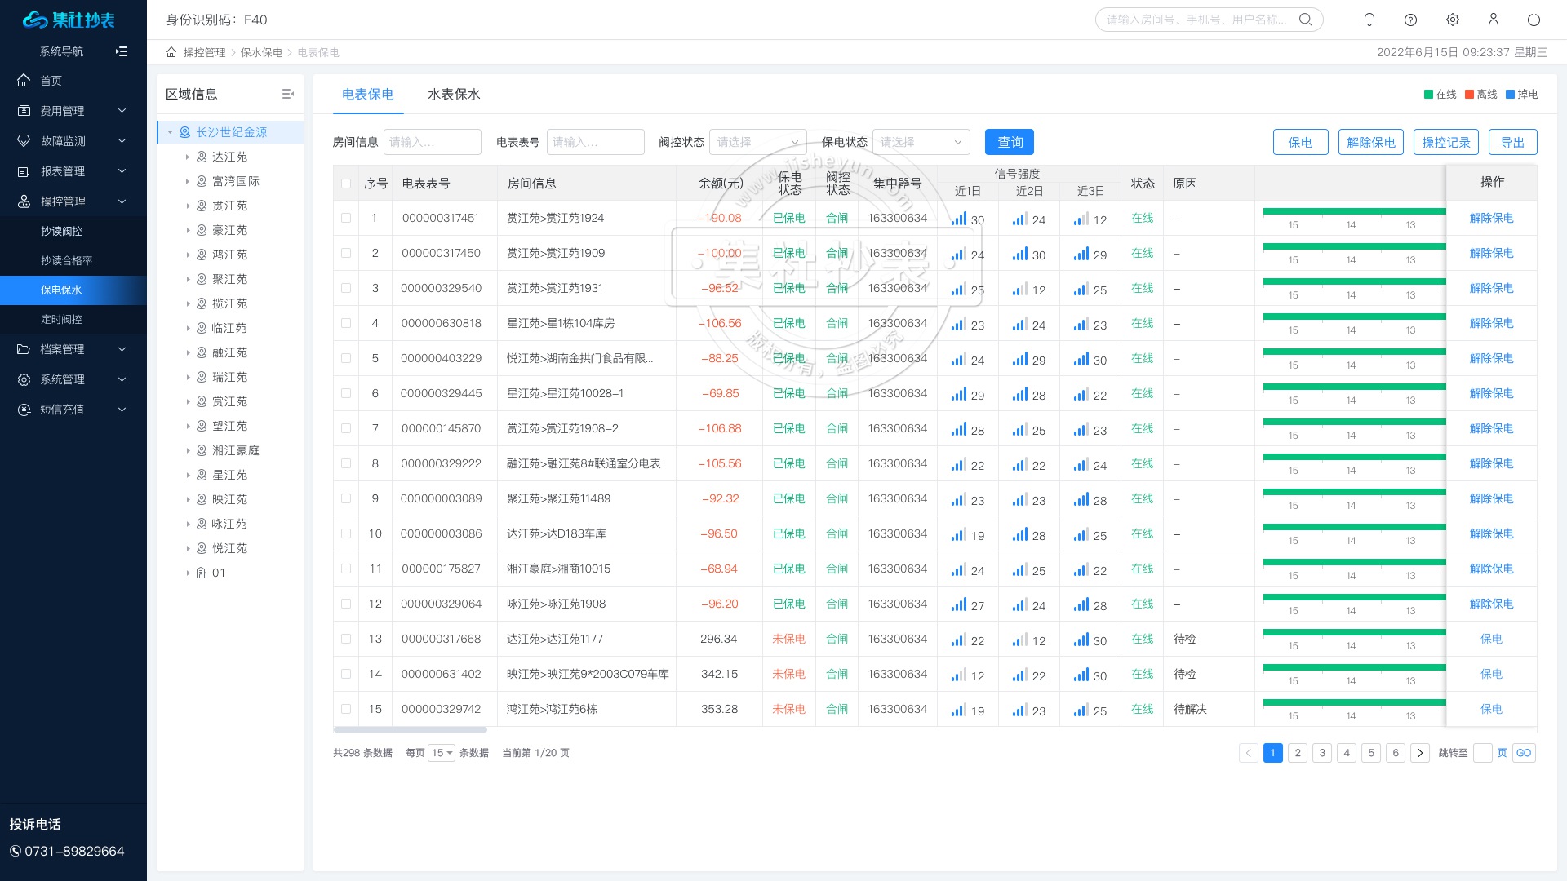Click the power logout icon
1567x881 pixels.
coord(1534,20)
